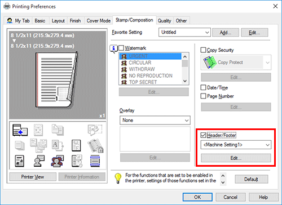Switch to the Layout tab
282x205 pixels.
coord(58,21)
